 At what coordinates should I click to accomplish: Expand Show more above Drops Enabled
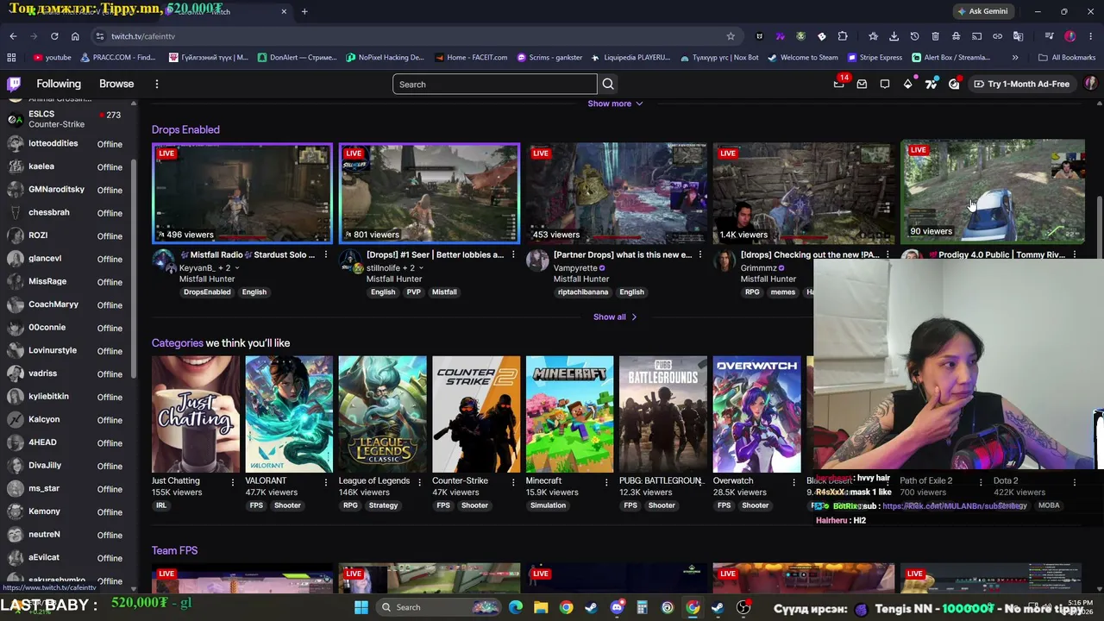(x=615, y=103)
